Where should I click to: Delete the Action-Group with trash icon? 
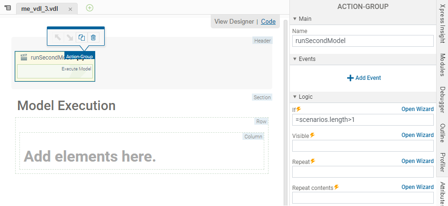(93, 37)
